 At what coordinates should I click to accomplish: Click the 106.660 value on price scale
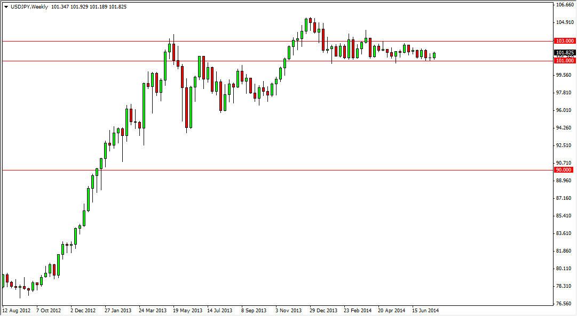(564, 4)
